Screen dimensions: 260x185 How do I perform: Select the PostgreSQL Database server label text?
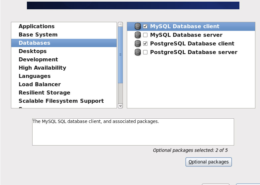coord(194,52)
